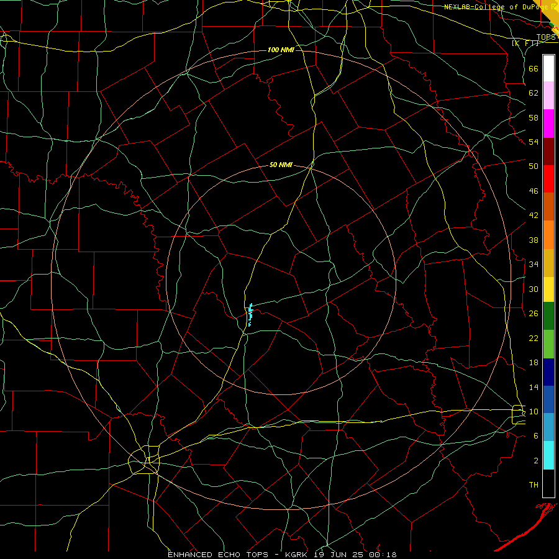Click the yellow echo area in top-right corner
This screenshot has width=559, height=559.
click(551, 12)
